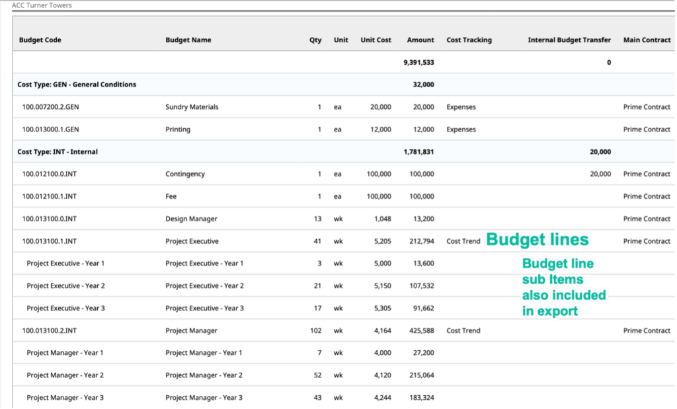The height and width of the screenshot is (409, 677).
Task: Click the Budget Code column header
Action: tap(40, 40)
